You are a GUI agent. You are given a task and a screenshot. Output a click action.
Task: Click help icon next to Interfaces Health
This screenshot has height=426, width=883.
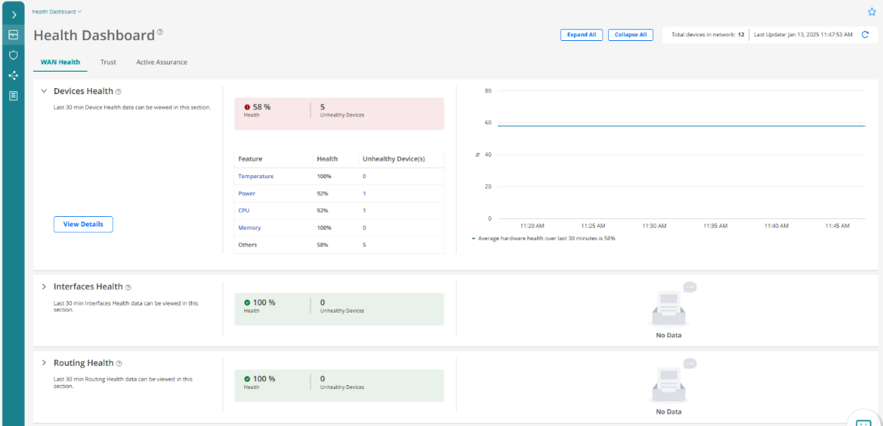128,287
